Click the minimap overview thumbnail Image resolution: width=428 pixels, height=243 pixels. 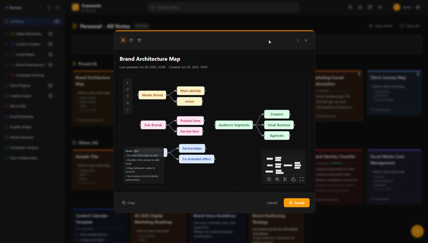click(x=284, y=165)
